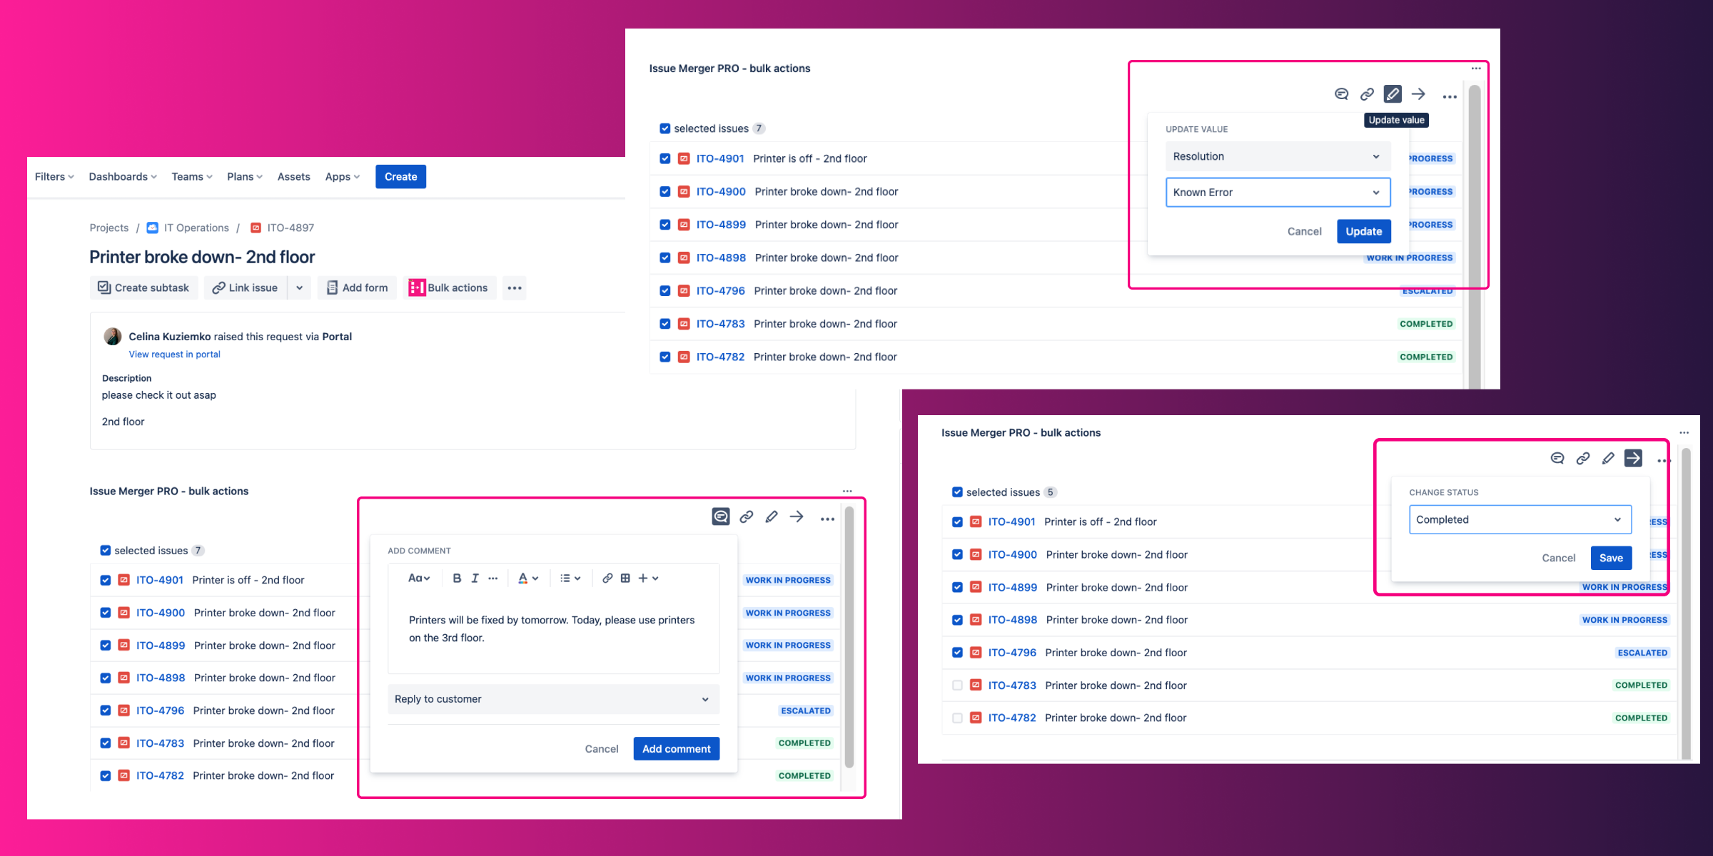
Task: Select the Add comment speech bubble icon
Action: pos(720,517)
